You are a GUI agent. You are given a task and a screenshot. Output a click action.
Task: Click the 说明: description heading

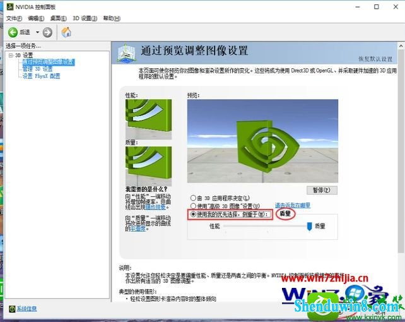(x=125, y=268)
